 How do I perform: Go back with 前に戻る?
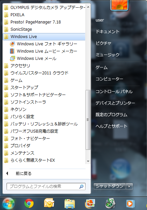tap(23, 174)
